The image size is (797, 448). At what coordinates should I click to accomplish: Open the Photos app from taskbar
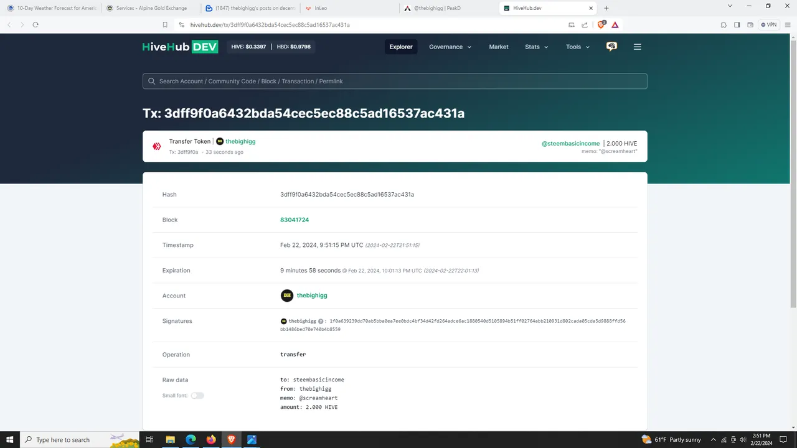click(x=252, y=439)
